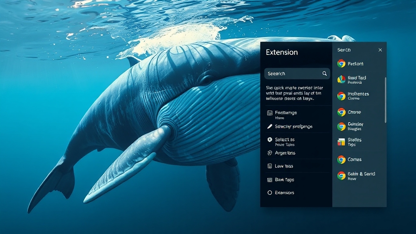Screen dimensions: 416x234
Task: Click the Chrome icon beside "Comes"
Action: pos(341,160)
